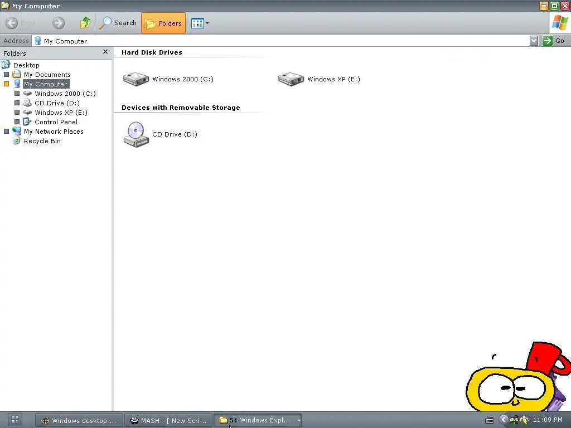Screen dimensions: 571x428
Task: Select CD Drive (D:) in tree
Action: [57, 103]
